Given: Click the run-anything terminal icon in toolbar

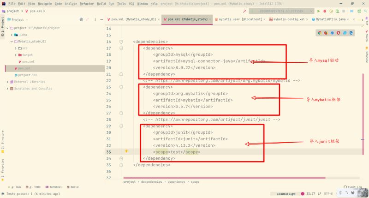Looking at the screenshot, I should click(x=359, y=11).
